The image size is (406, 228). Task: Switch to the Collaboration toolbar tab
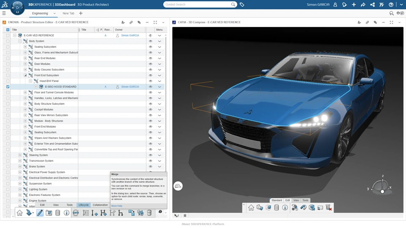click(x=100, y=205)
